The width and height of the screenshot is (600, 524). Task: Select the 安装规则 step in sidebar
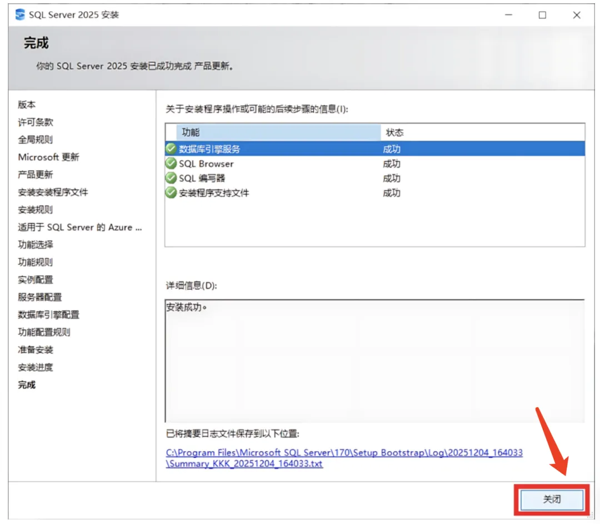tap(35, 210)
